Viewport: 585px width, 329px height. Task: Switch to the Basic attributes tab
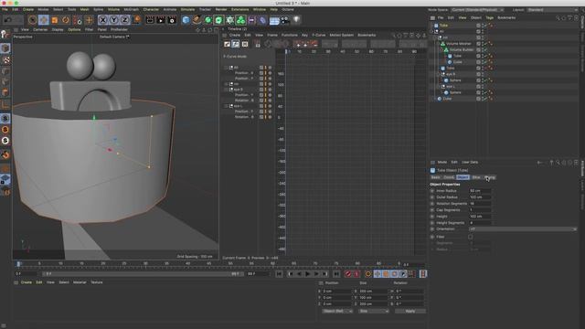435,177
